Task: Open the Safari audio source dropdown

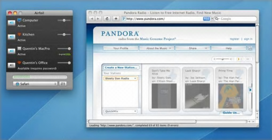Action: pyautogui.click(x=35, y=84)
